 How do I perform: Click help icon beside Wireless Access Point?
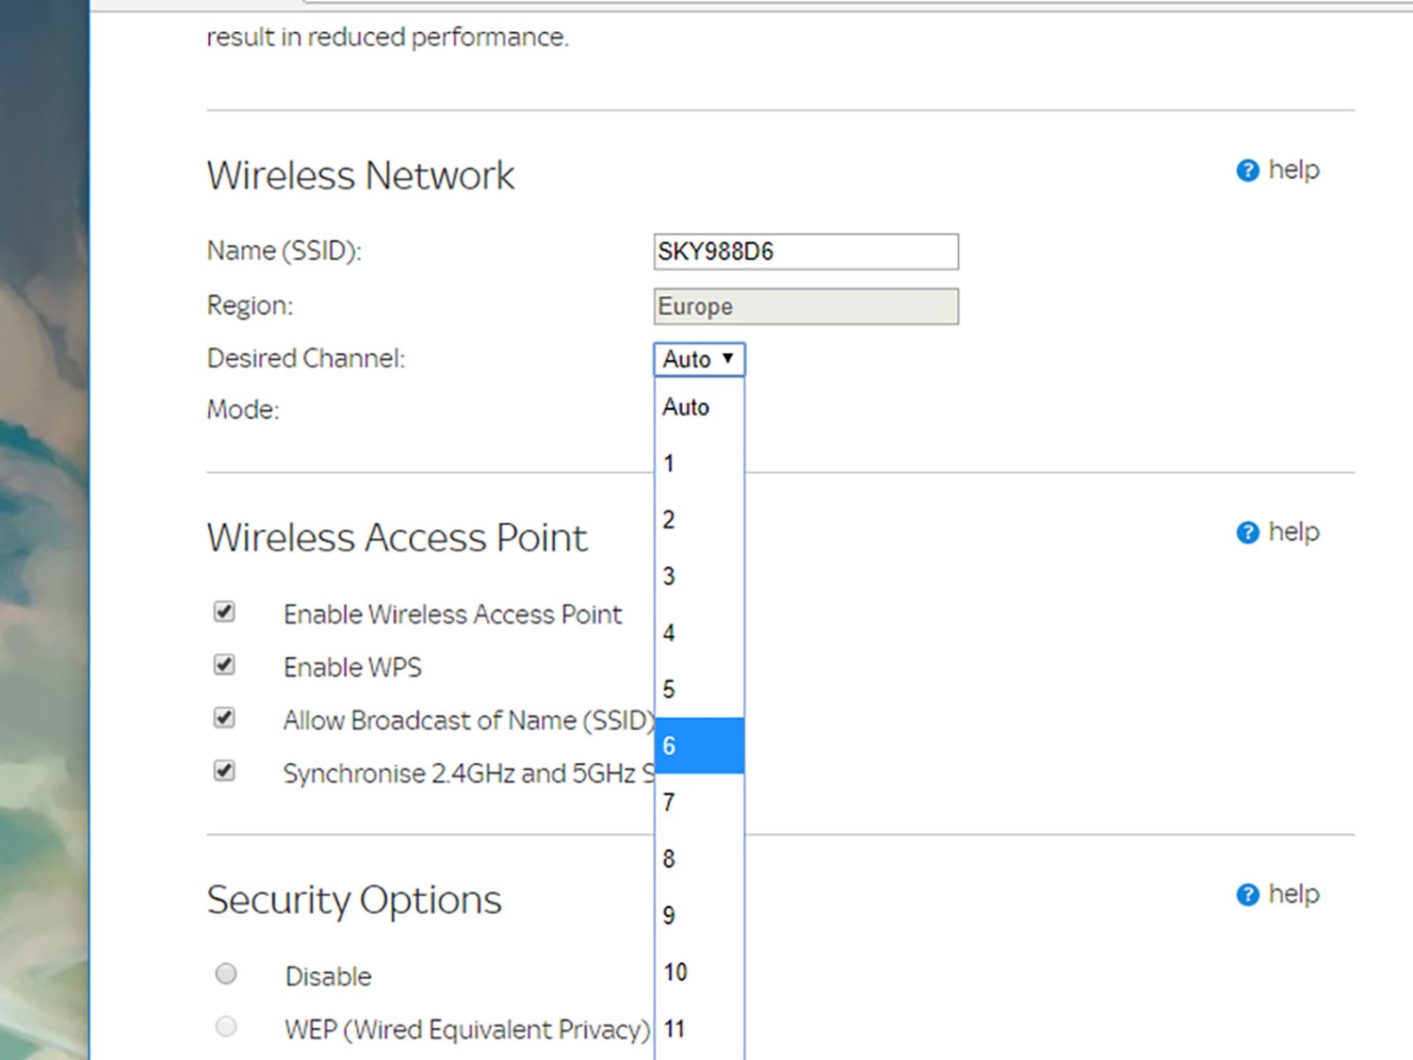click(1247, 532)
